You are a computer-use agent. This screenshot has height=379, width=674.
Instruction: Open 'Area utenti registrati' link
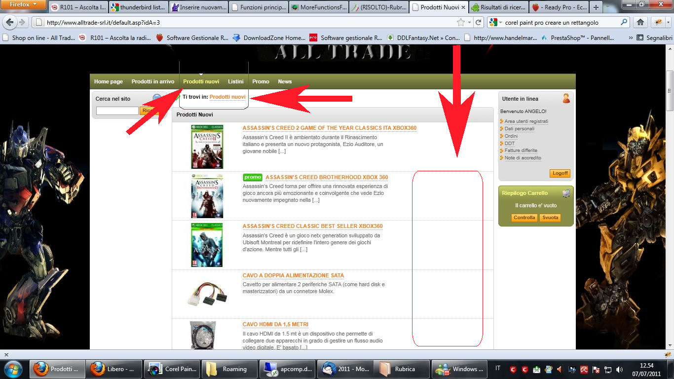click(526, 121)
